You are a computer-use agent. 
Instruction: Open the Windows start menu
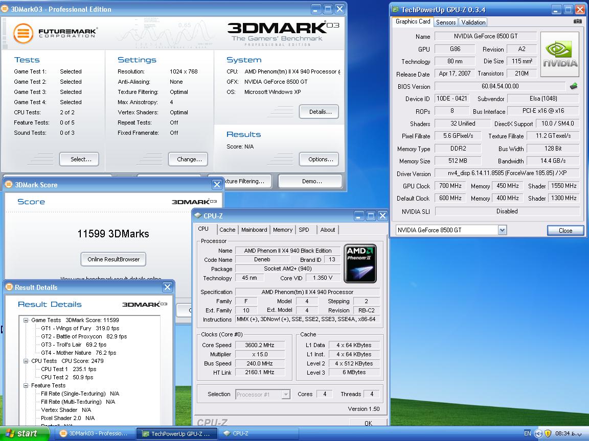(x=24, y=433)
